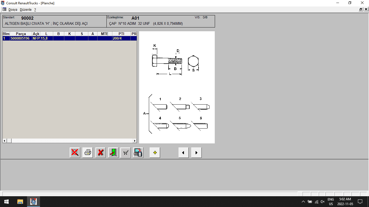Select part row 5000805196 in table

(21, 39)
